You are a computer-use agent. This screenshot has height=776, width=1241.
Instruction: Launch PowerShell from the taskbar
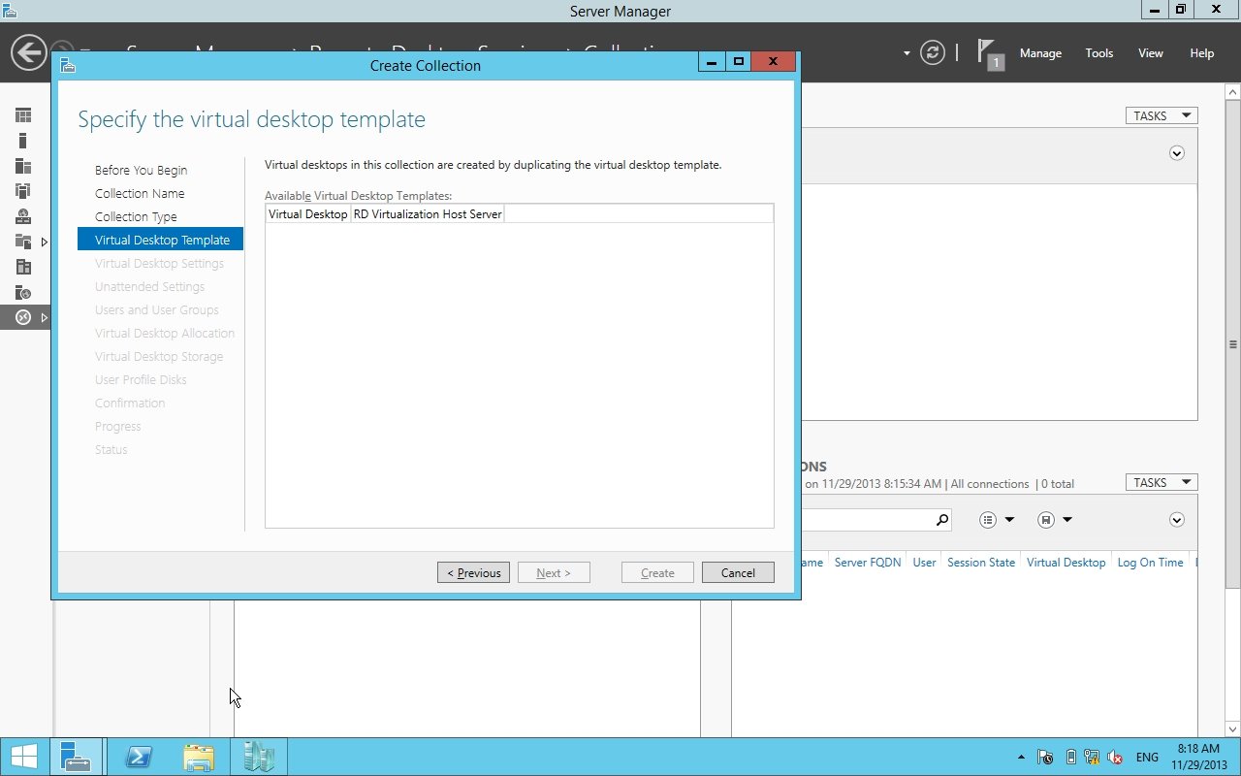[x=138, y=757]
